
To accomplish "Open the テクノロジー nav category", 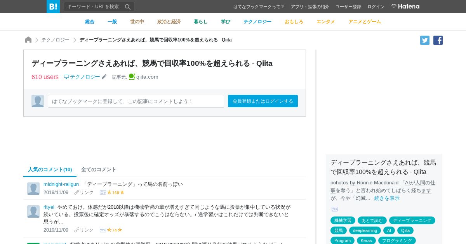I will [257, 22].
